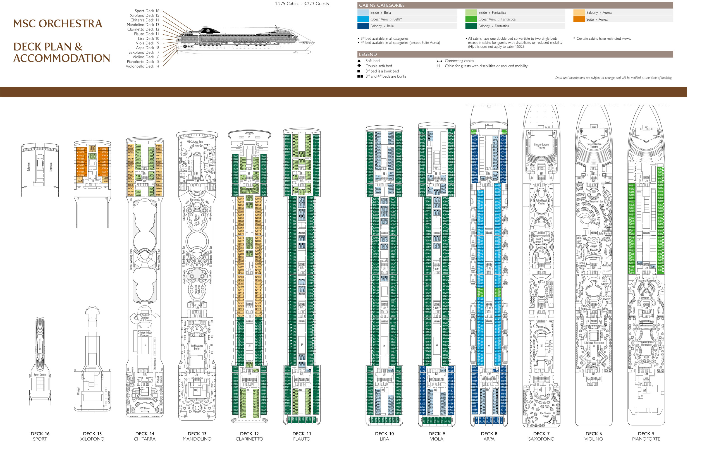Click the single square bunk bed symbol
Viewport: 702px width, 454px height.
[359, 71]
